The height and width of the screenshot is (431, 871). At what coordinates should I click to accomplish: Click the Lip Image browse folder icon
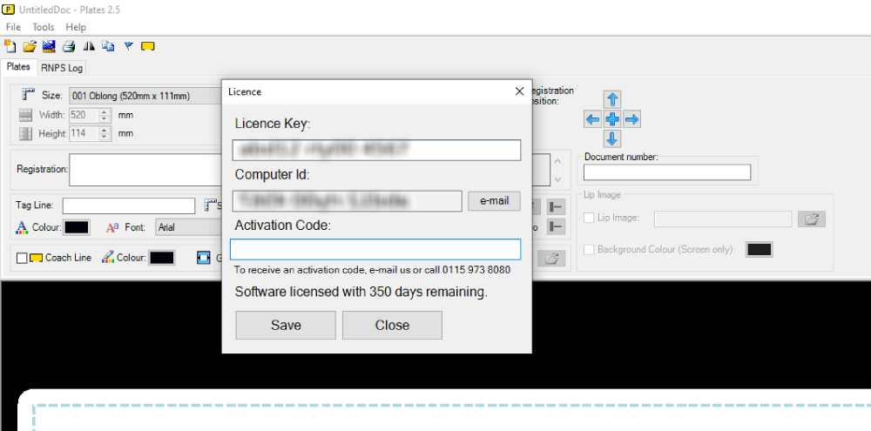[812, 219]
